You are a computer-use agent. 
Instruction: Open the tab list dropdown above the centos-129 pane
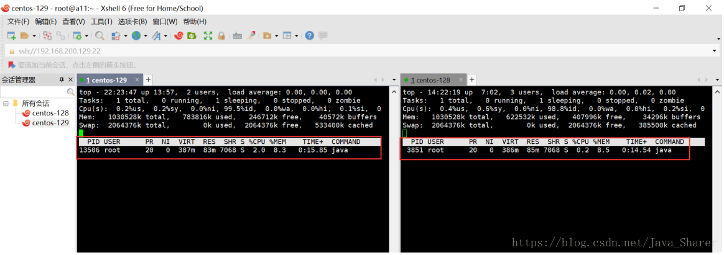394,80
